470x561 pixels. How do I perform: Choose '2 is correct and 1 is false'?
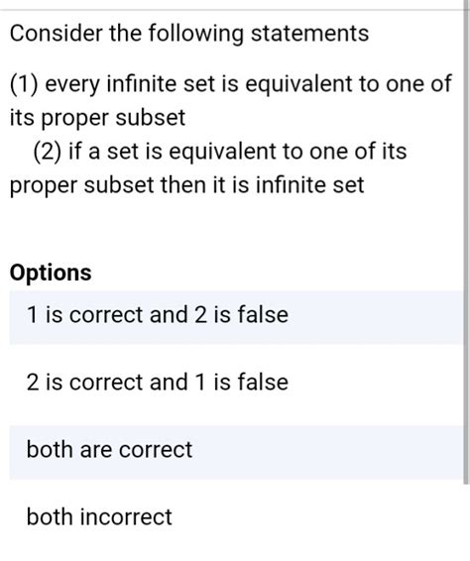coord(236,385)
